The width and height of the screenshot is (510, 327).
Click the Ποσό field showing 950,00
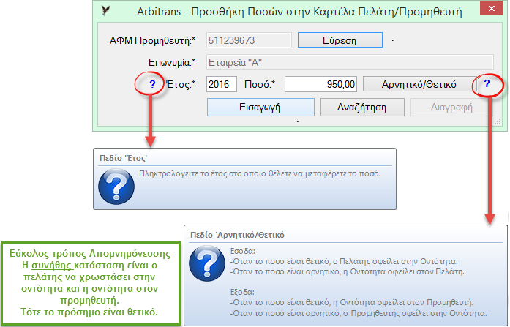pyautogui.click(x=320, y=84)
